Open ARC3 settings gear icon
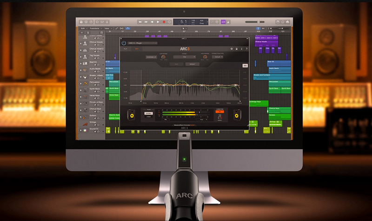Screen dimensions: 372x221 point(232,49)
